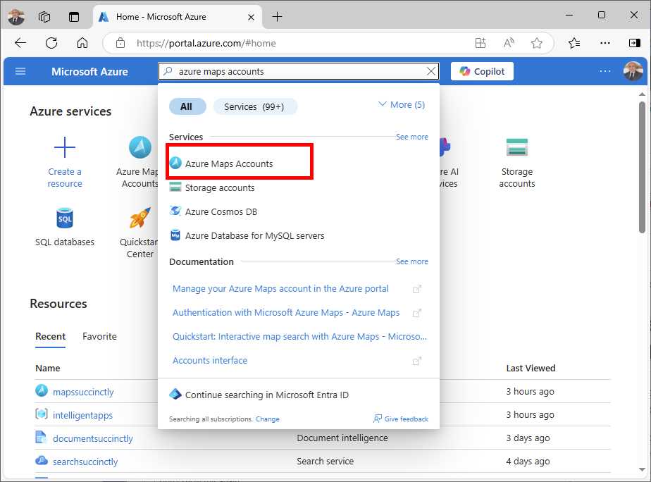Expand the More (5) filter dropdown
Viewport: 651px width, 482px height.
(401, 104)
